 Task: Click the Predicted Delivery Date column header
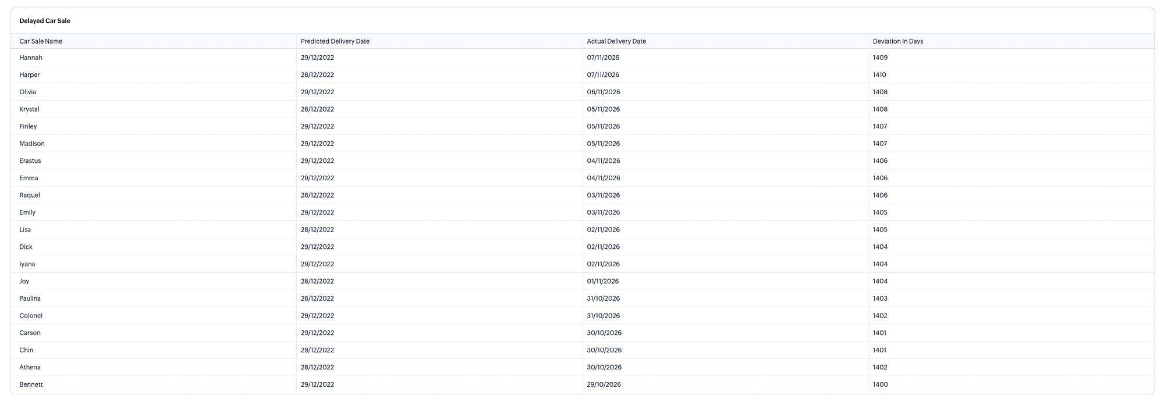(x=335, y=41)
